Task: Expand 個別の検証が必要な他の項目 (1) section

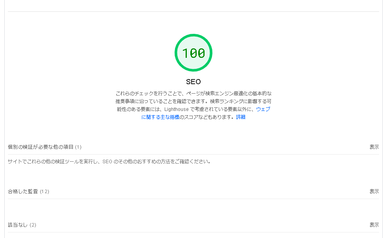Action: coord(193,147)
